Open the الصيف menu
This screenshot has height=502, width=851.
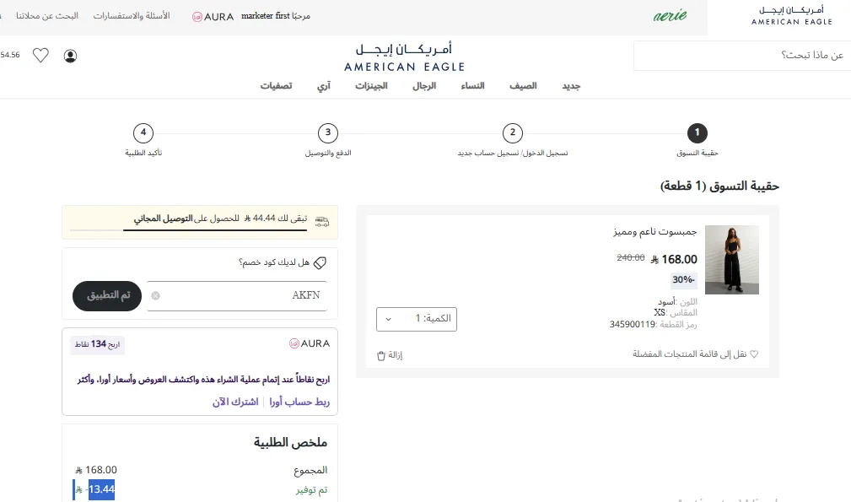(x=523, y=86)
